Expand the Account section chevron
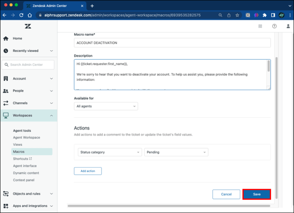The height and width of the screenshot is (213, 294). pyautogui.click(x=52, y=79)
